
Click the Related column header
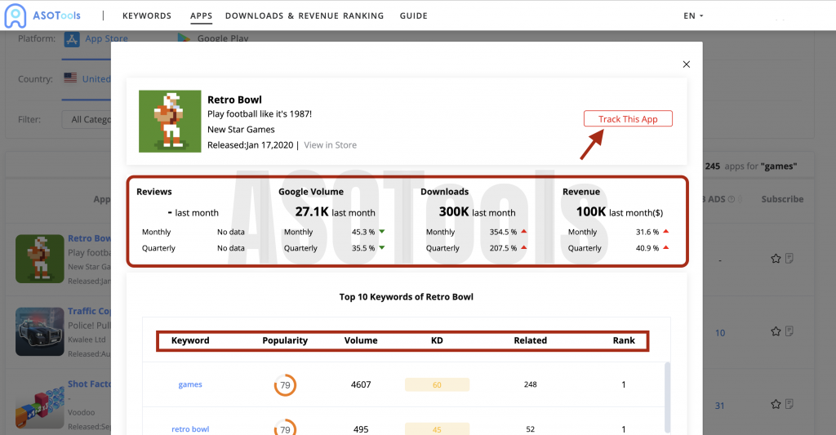pyautogui.click(x=531, y=340)
